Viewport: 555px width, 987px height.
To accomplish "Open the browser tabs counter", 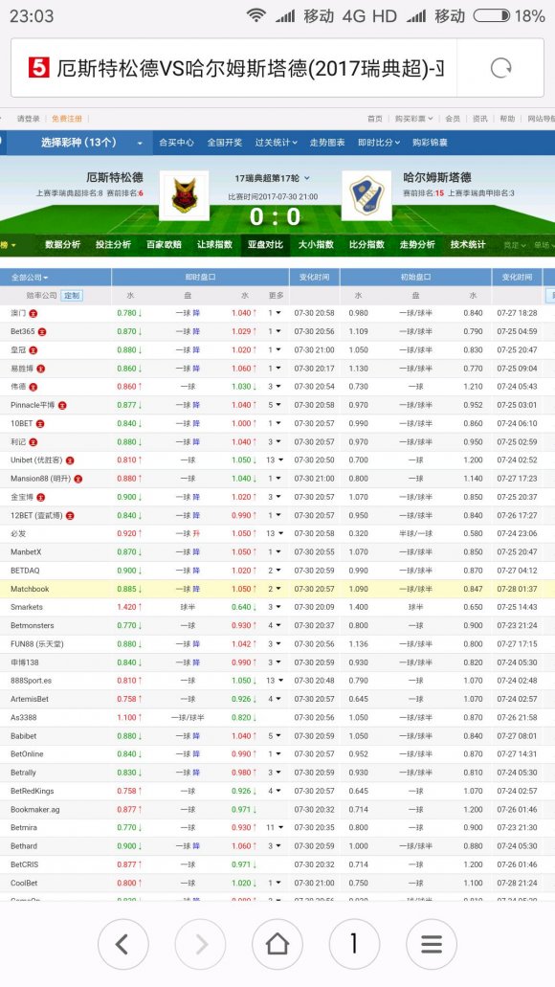I will [x=354, y=944].
